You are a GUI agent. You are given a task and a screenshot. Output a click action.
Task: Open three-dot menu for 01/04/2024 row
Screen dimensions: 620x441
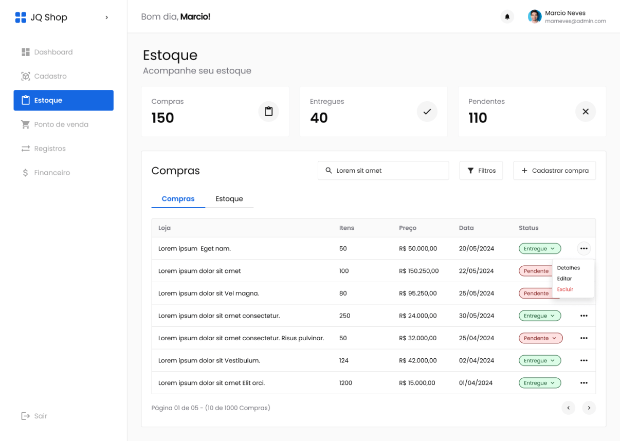[x=583, y=383]
